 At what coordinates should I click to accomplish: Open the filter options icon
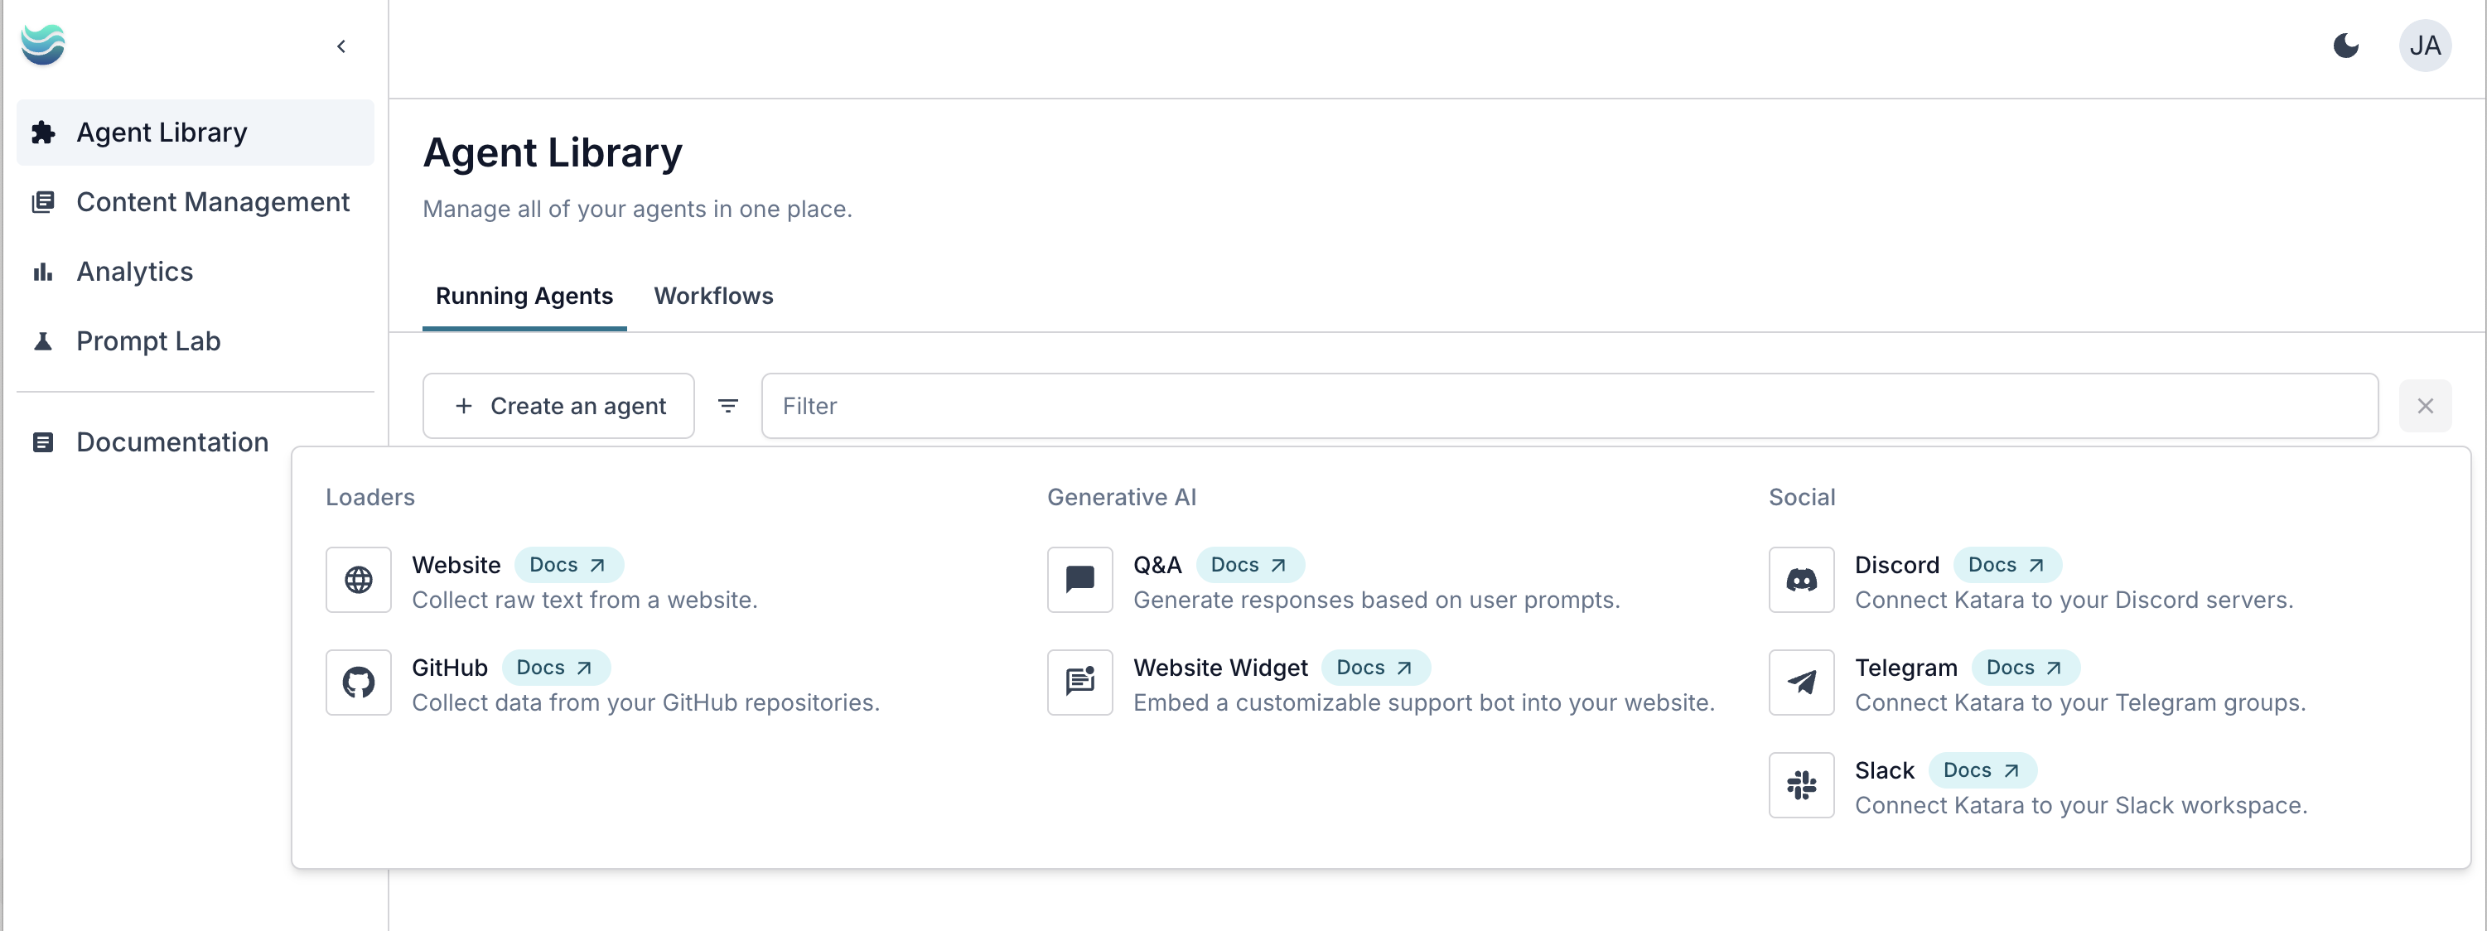(728, 406)
